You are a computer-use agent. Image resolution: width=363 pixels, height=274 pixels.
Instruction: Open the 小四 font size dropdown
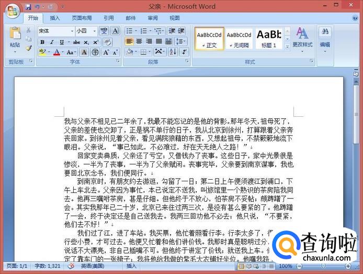pos(95,31)
